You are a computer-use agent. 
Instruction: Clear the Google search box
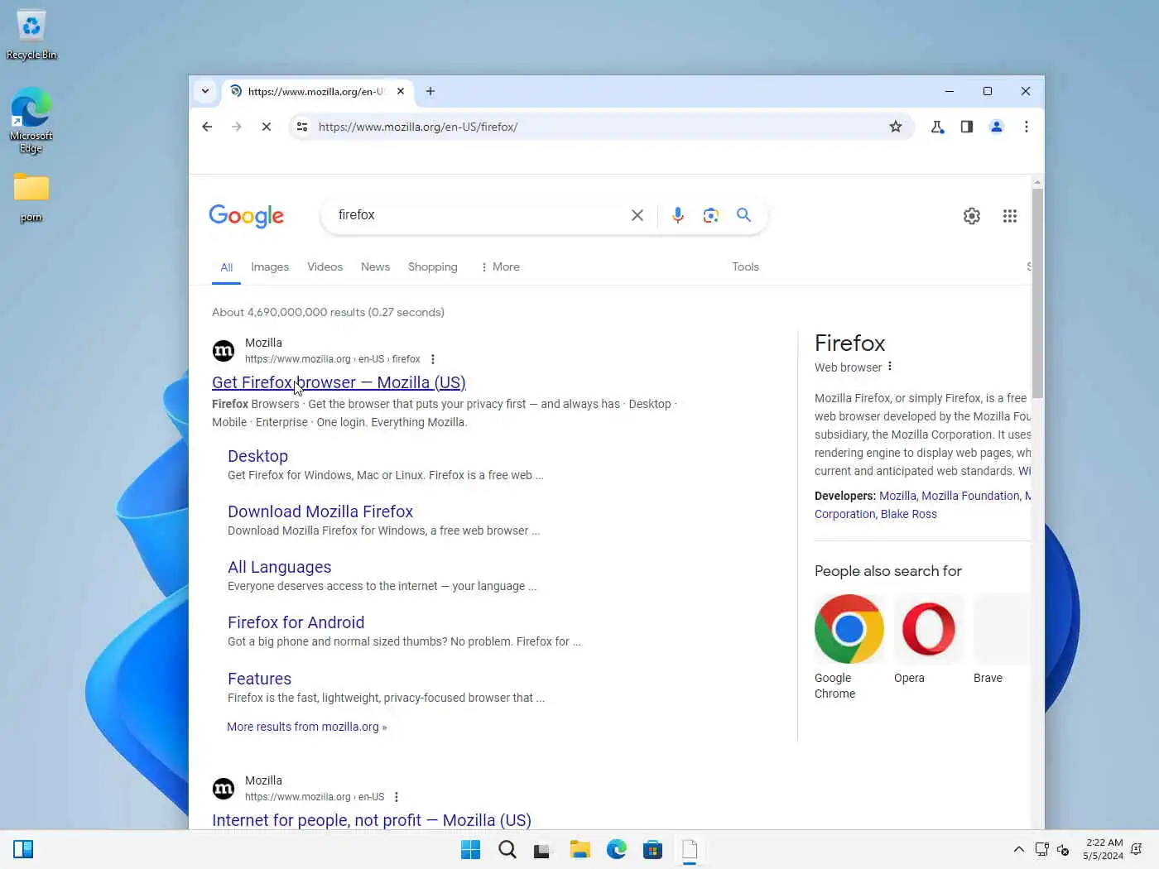pos(637,215)
